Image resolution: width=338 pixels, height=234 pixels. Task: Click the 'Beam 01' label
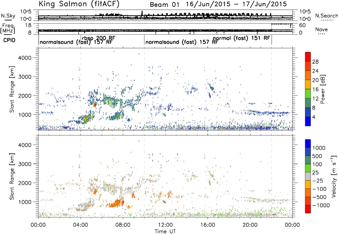[x=164, y=5]
